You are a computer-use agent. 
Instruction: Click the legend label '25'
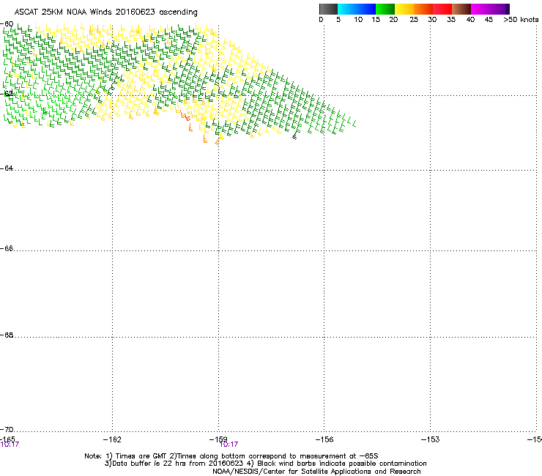point(414,20)
